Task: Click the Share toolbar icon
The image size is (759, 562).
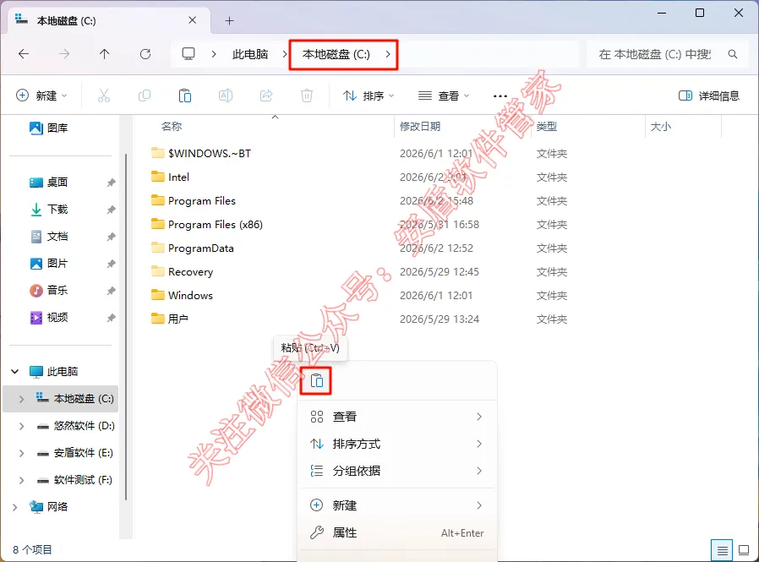Action: click(266, 95)
